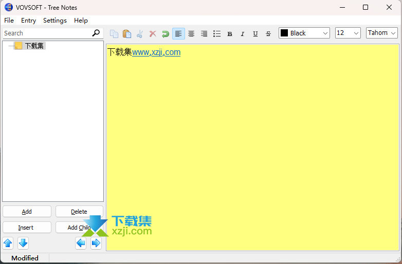The height and width of the screenshot is (264, 402).
Task: Open the Entry menu
Action: [x=28, y=21]
